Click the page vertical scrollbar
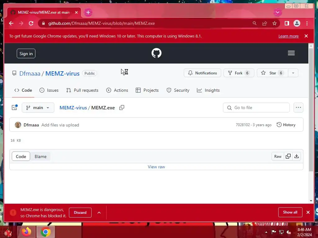This screenshot has width=318, height=238. (311, 110)
